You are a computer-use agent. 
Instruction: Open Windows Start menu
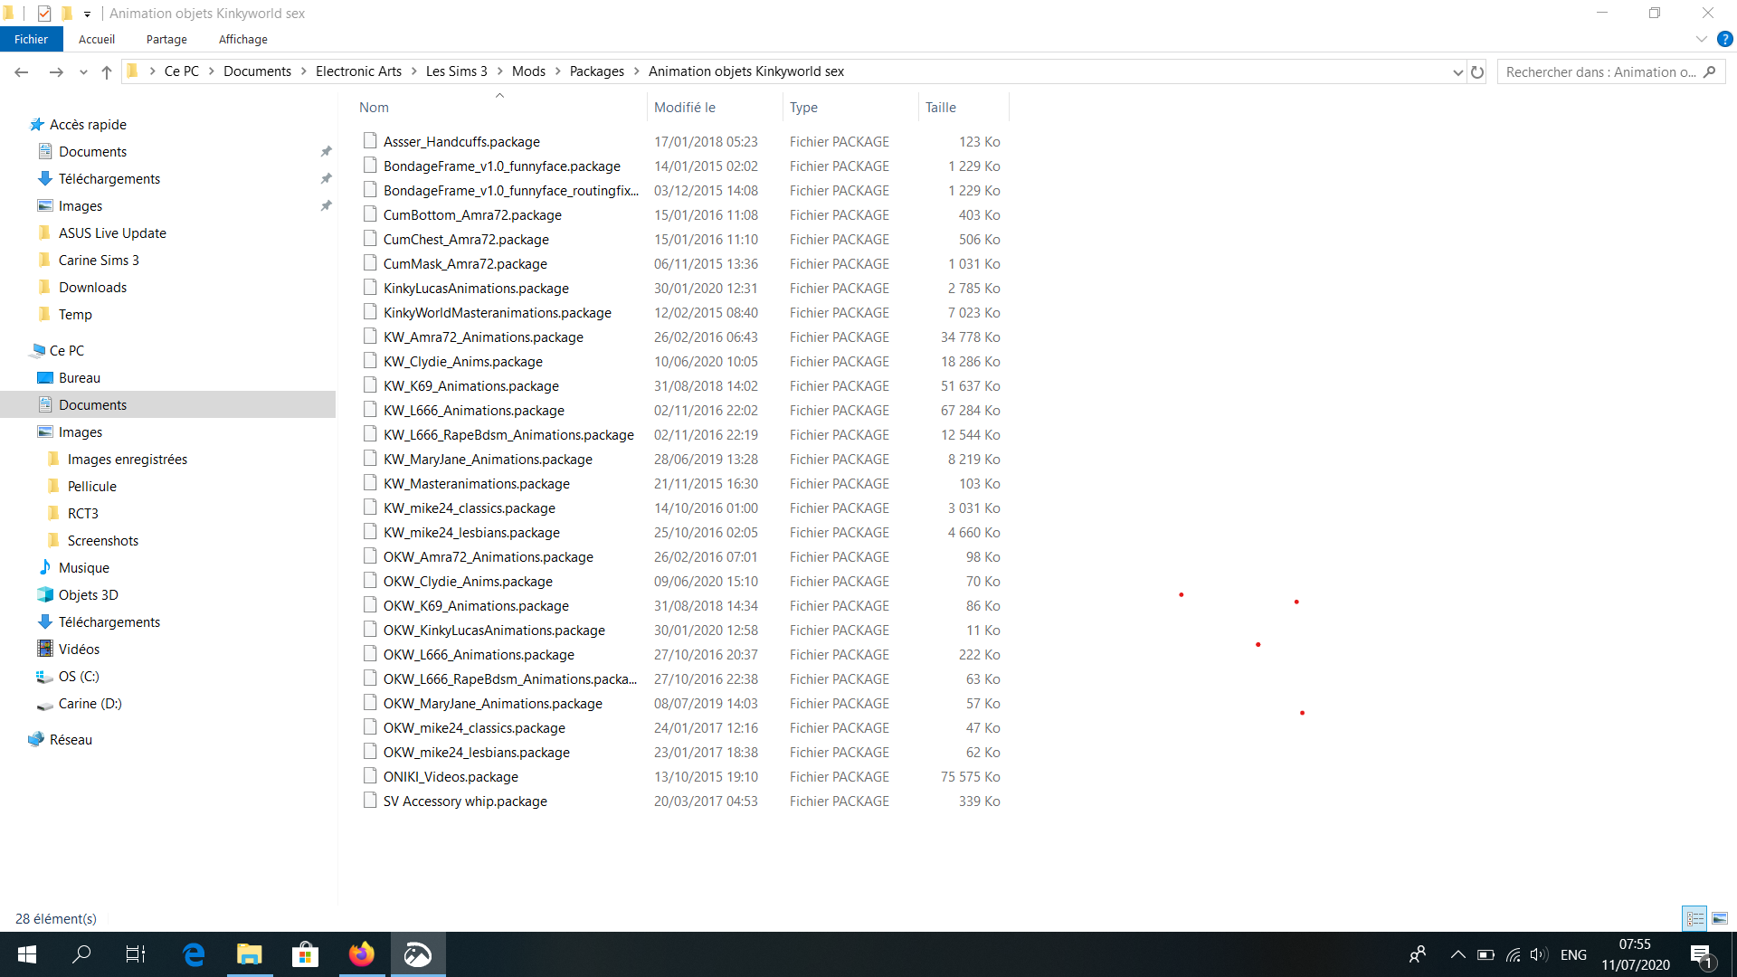(27, 954)
